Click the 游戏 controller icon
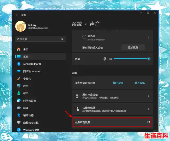 19,108
